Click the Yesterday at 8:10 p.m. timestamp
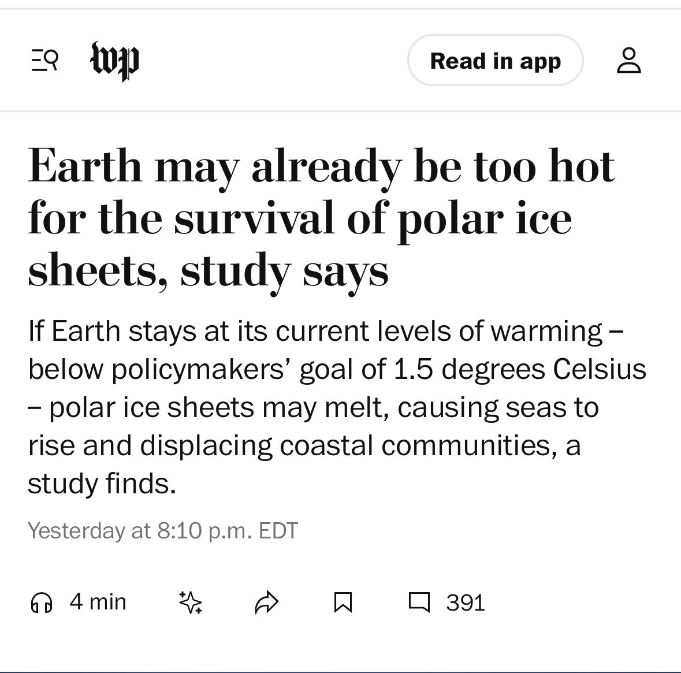The width and height of the screenshot is (681, 673). point(162,530)
